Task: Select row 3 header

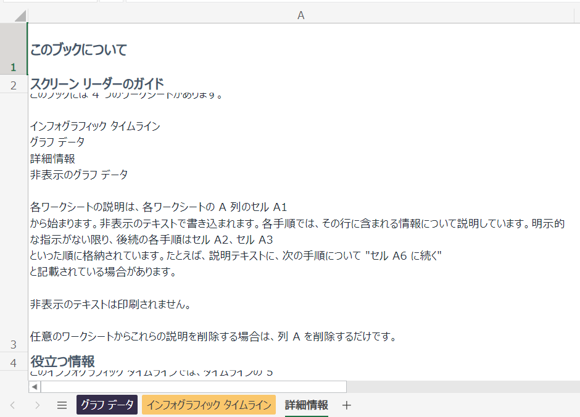Action: tap(14, 223)
